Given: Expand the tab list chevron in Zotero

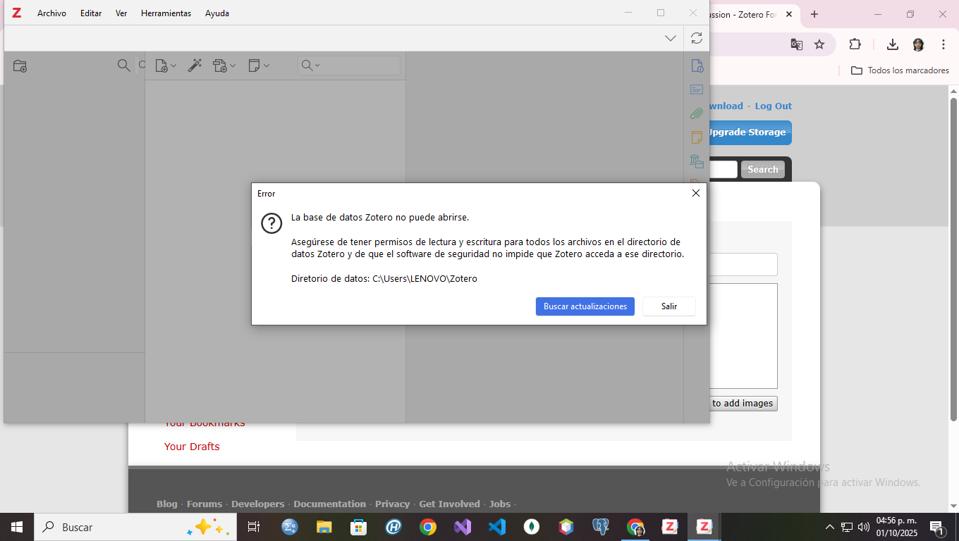Looking at the screenshot, I should [671, 38].
